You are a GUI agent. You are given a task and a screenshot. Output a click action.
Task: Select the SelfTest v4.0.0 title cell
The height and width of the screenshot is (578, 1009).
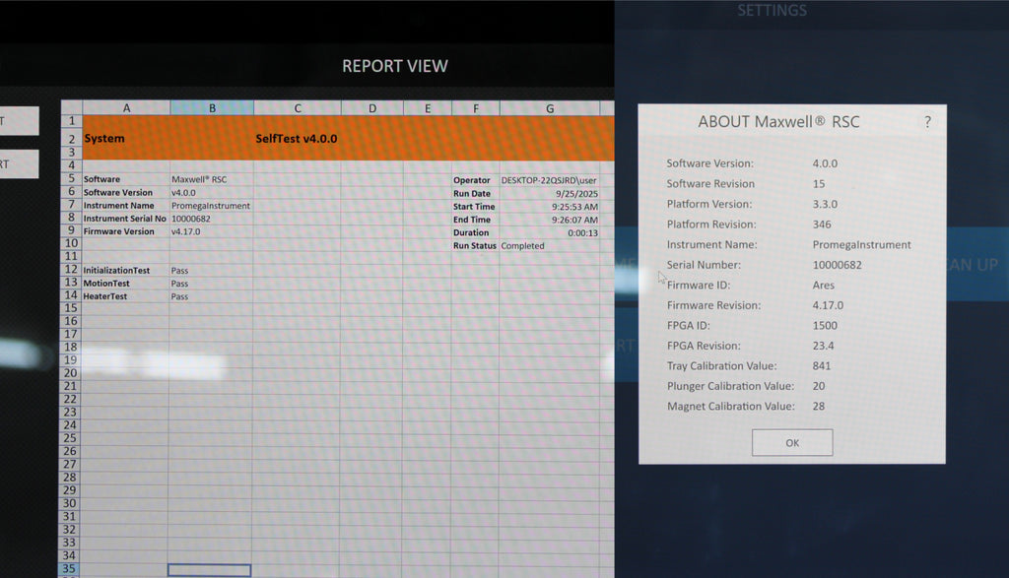click(x=297, y=139)
